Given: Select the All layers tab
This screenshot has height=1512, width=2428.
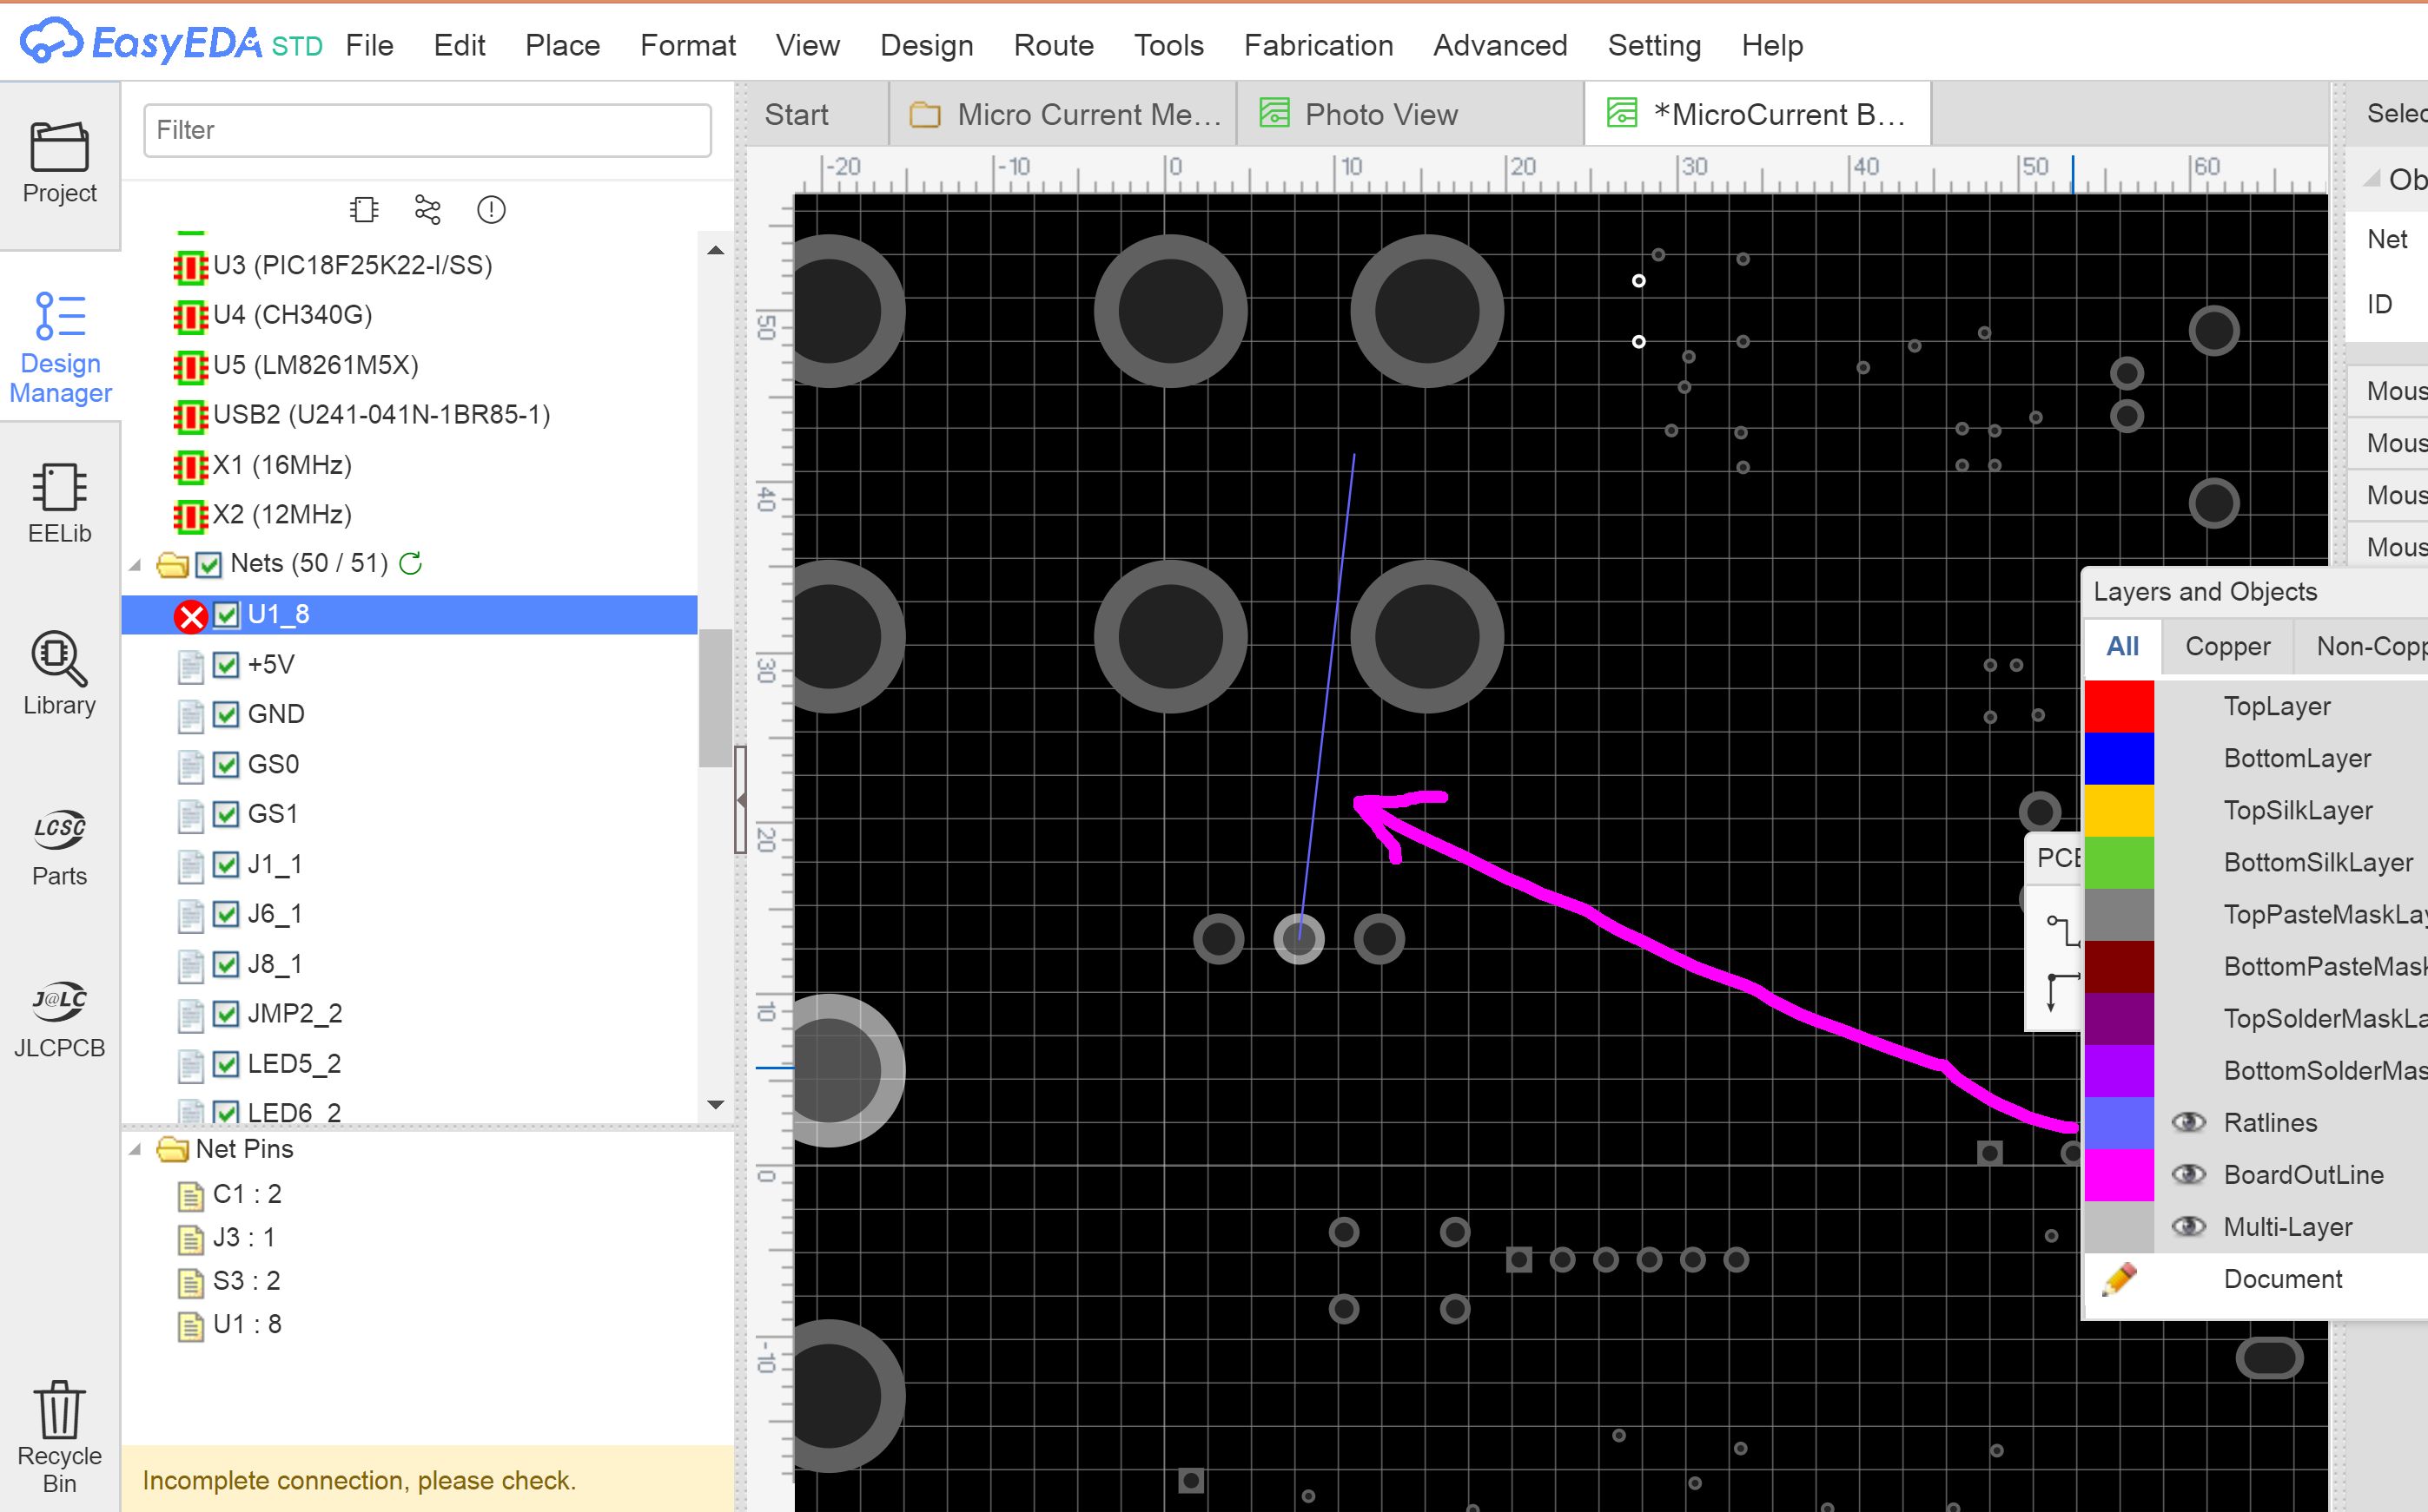Looking at the screenshot, I should (x=2123, y=646).
